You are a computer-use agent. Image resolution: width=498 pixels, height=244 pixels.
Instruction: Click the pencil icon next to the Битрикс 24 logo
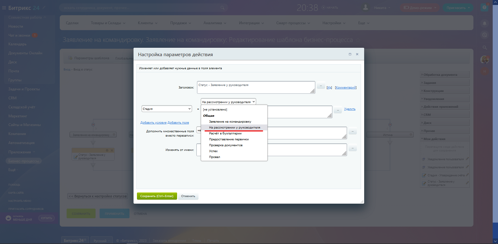tap(44, 7)
